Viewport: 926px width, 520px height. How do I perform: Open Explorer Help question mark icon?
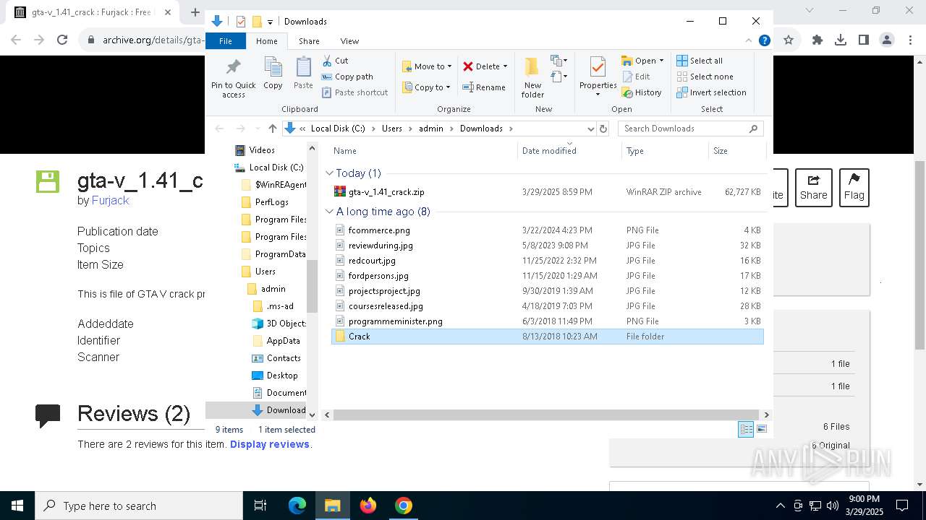point(764,41)
